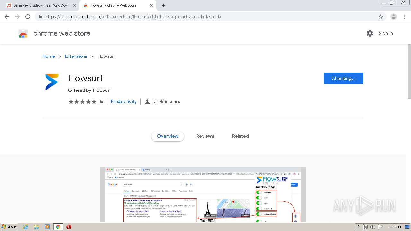Screen dimensions: 411x231
Task: Bookmark this page with the star icon
Action: (x=381, y=17)
